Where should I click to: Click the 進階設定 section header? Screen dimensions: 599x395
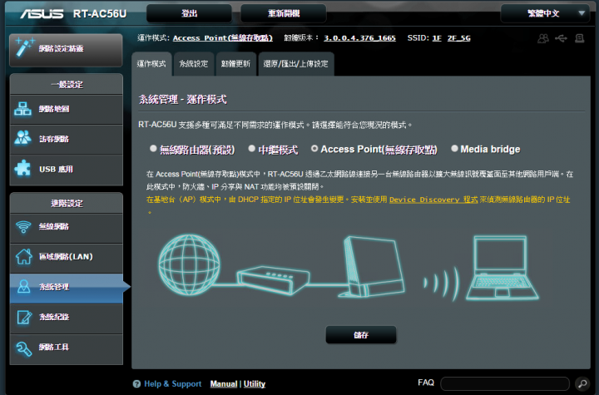(66, 203)
